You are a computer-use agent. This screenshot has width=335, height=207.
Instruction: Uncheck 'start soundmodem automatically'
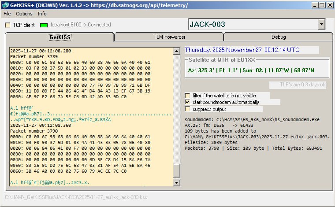pyautogui.click(x=188, y=102)
